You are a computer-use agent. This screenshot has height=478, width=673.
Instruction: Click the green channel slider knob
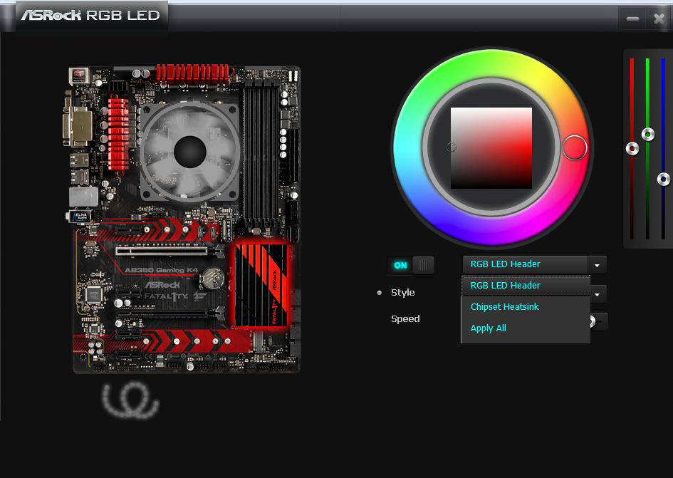(x=647, y=134)
